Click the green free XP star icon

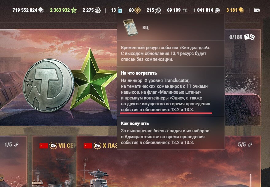[x=74, y=10]
